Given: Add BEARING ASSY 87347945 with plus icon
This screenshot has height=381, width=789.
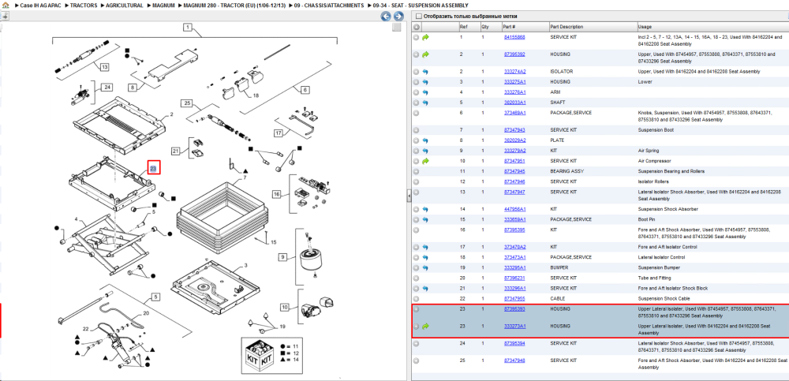Looking at the screenshot, I should coord(416,172).
